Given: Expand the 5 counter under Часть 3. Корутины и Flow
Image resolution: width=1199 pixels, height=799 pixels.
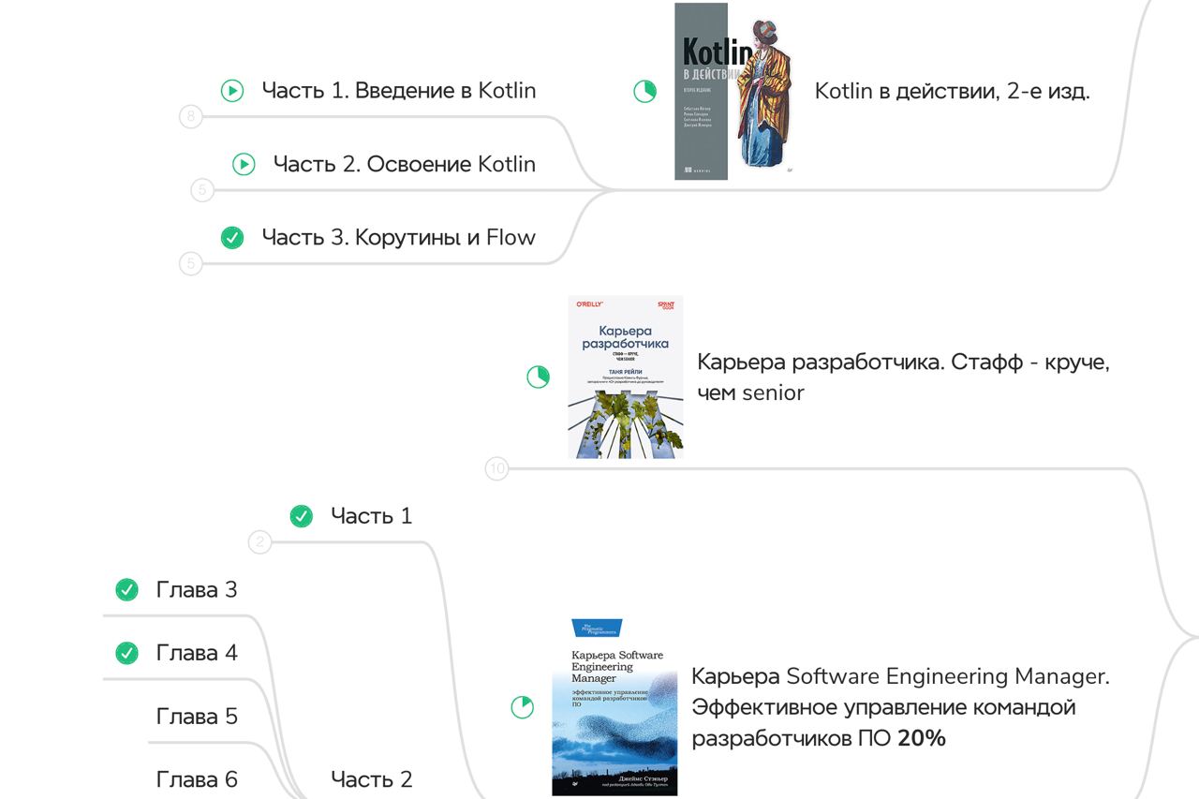Looking at the screenshot, I should pos(190,263).
